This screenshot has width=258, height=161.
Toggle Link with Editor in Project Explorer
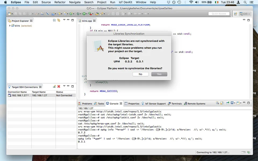click(59, 20)
